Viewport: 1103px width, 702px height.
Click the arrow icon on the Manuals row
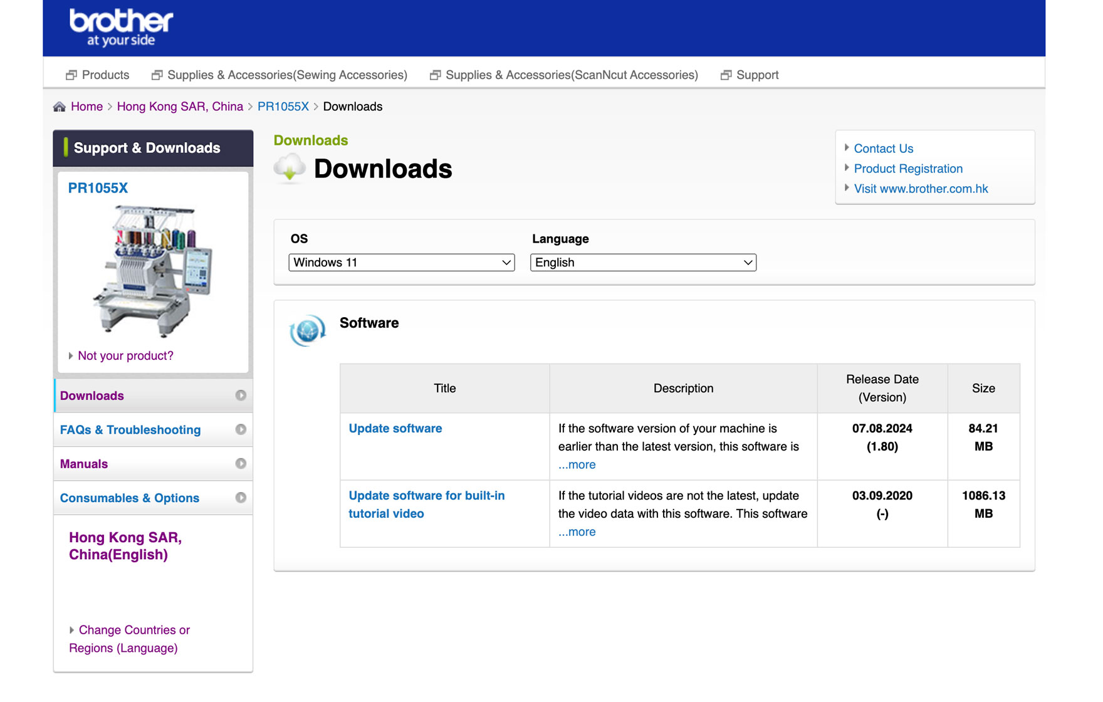tap(241, 464)
